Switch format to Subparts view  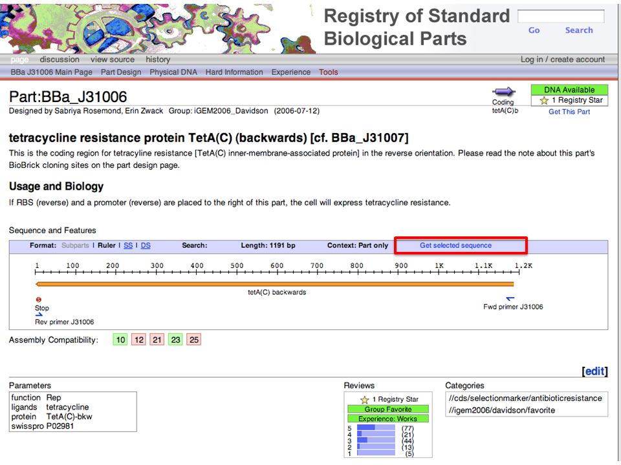[x=75, y=245]
